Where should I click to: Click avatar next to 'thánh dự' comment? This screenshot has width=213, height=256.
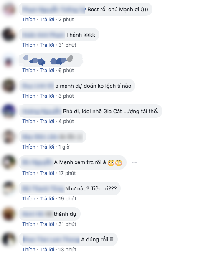click(9, 214)
